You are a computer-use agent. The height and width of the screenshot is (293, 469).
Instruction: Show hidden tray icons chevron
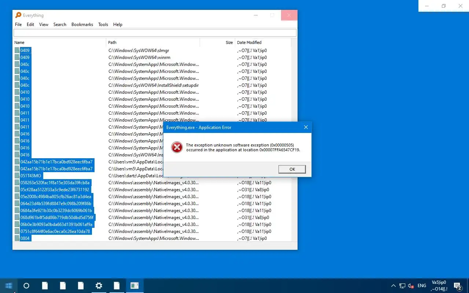coord(394,286)
